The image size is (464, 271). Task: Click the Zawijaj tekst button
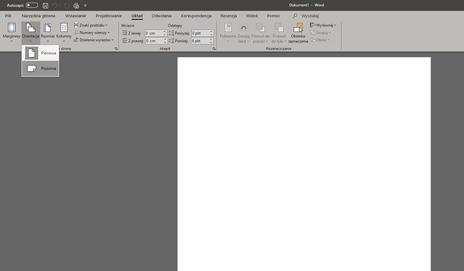243,33
